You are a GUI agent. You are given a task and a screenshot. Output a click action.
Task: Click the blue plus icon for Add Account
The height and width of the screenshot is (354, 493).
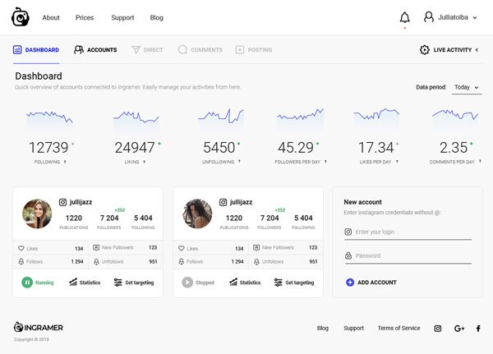pos(350,283)
